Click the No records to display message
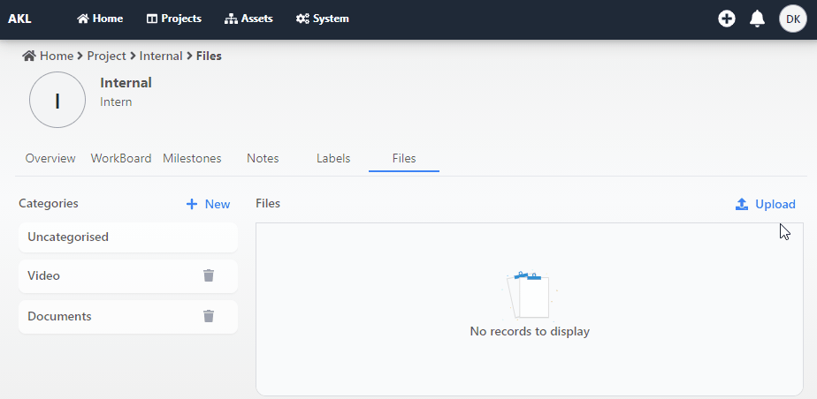 tap(530, 331)
